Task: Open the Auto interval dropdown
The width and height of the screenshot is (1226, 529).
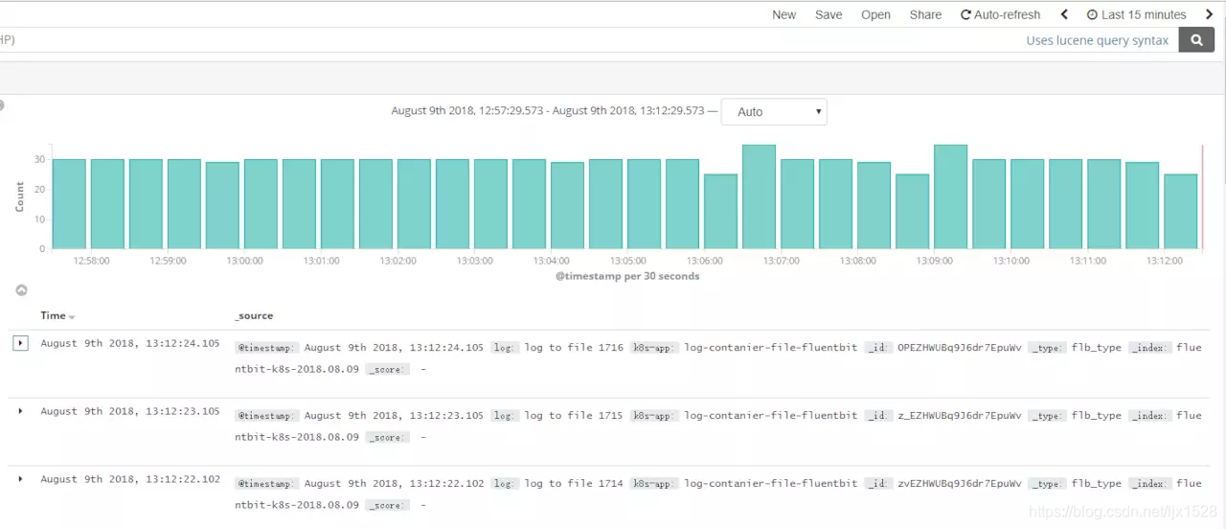Action: (x=774, y=112)
